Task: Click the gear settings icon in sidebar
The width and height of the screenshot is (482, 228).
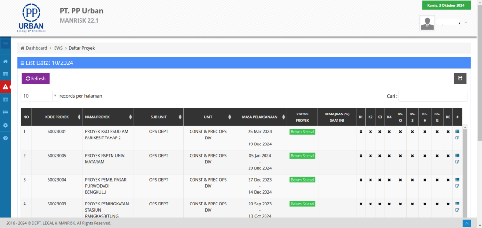Action: point(5,125)
